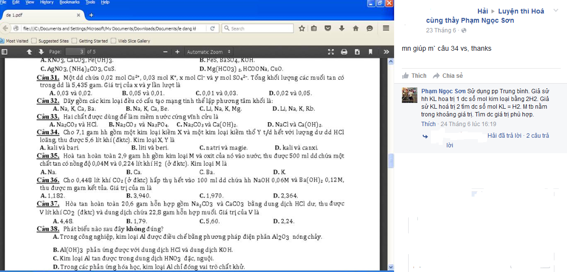Reload the current page
The height and width of the screenshot is (272, 567).
pos(213,29)
